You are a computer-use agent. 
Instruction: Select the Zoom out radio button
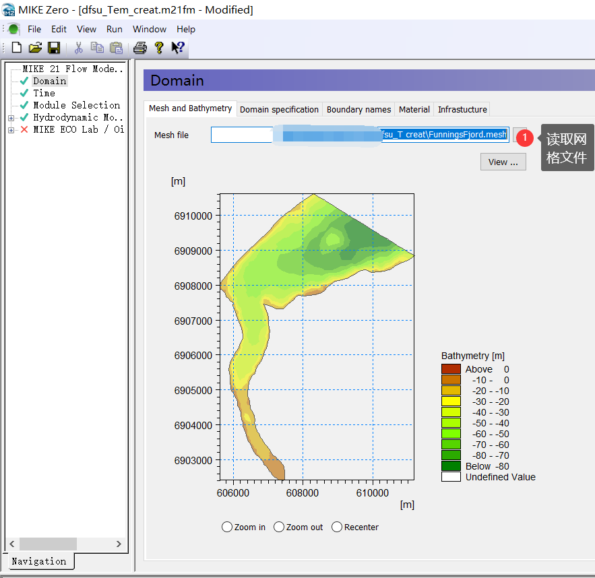coord(279,527)
